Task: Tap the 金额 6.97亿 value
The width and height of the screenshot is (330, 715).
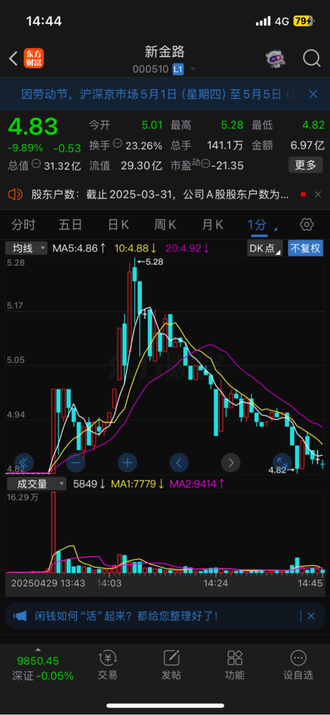Action: click(x=308, y=145)
